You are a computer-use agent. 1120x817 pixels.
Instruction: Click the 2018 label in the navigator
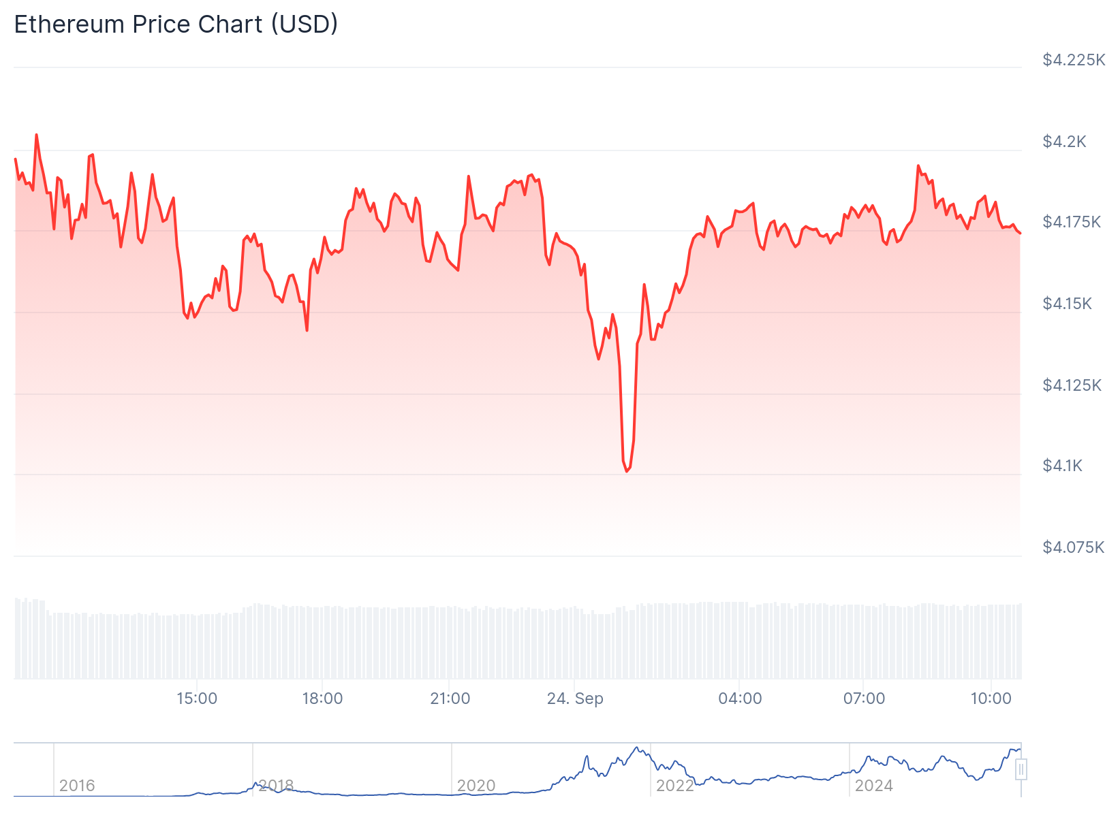click(x=276, y=786)
